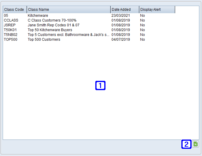Viewport: 202px width, 156px height.
Task: Sort by Class Code column header
Action: 15,10
